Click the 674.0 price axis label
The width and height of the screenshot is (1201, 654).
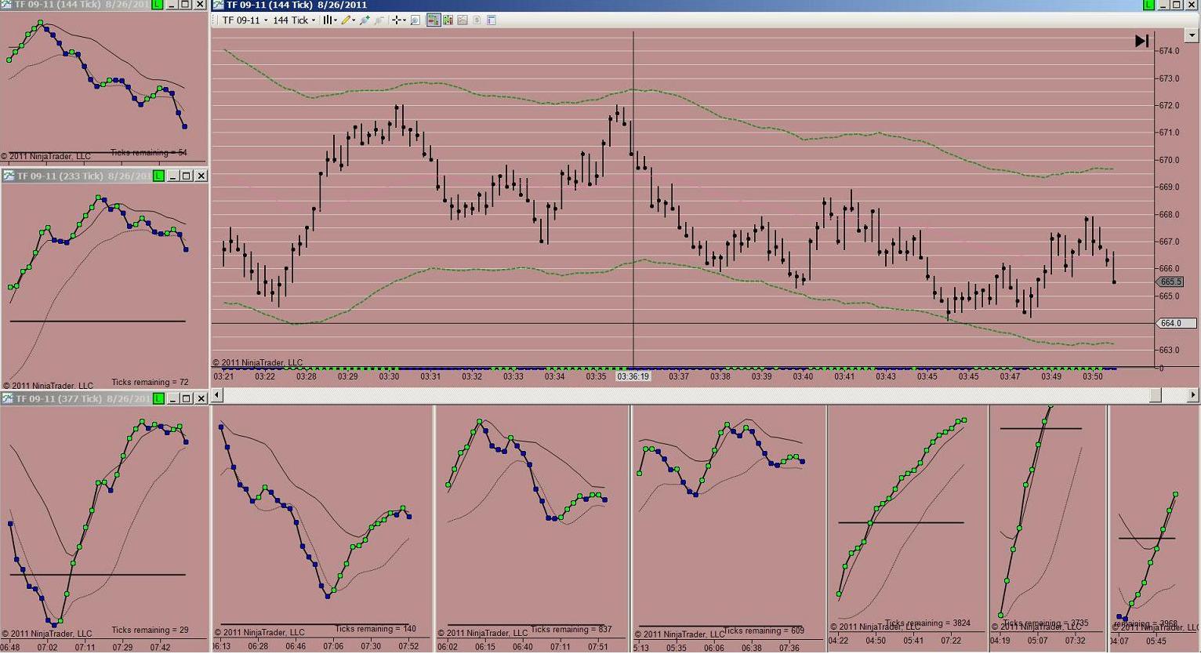pos(1169,51)
